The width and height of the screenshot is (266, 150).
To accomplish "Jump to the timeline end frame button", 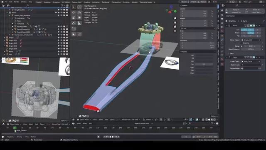I will [x=118, y=137].
